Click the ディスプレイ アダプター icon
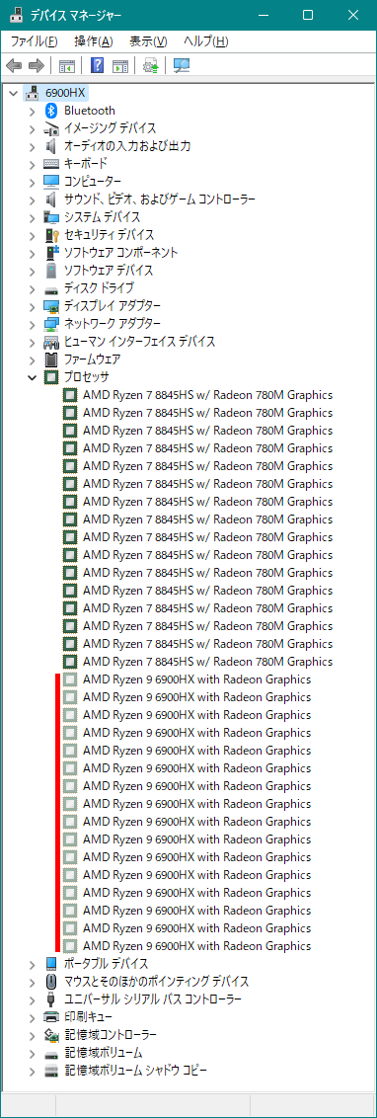The width and height of the screenshot is (377, 1118). point(51,306)
